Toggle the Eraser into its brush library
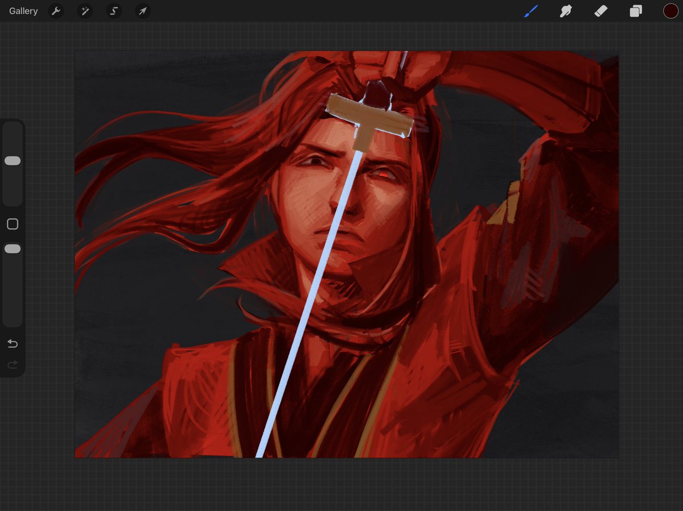683x511 pixels. point(601,11)
